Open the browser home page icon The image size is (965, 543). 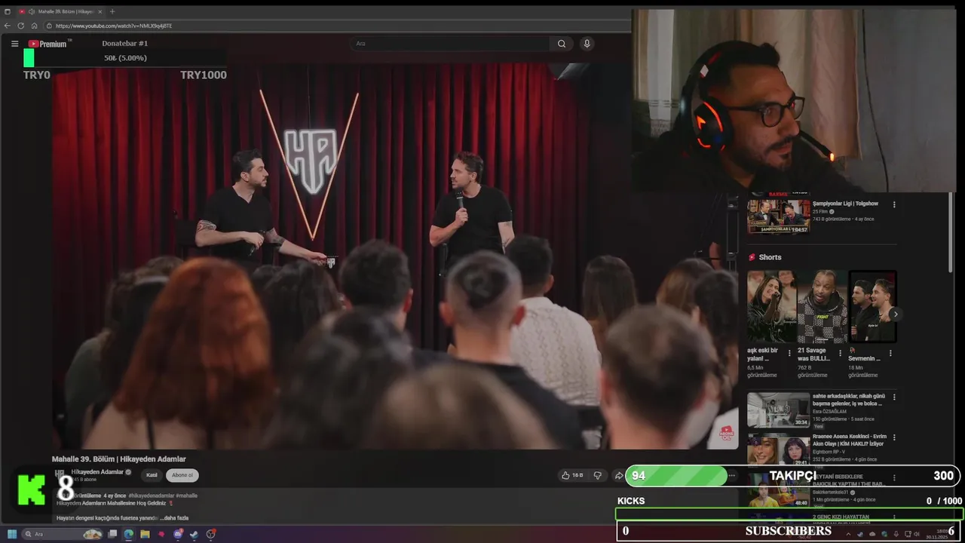click(34, 26)
